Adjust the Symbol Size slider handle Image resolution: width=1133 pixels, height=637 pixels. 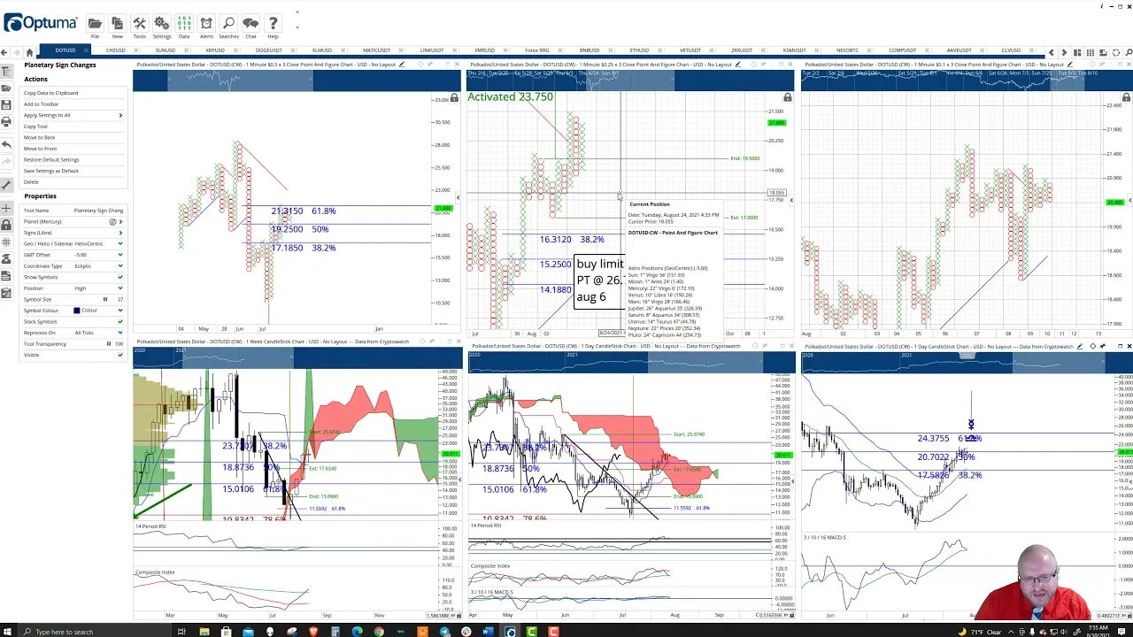tap(105, 299)
